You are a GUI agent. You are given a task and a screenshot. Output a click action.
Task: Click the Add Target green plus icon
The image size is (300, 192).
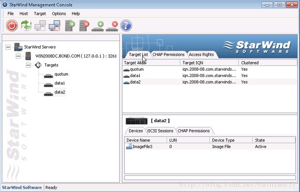tap(98, 26)
